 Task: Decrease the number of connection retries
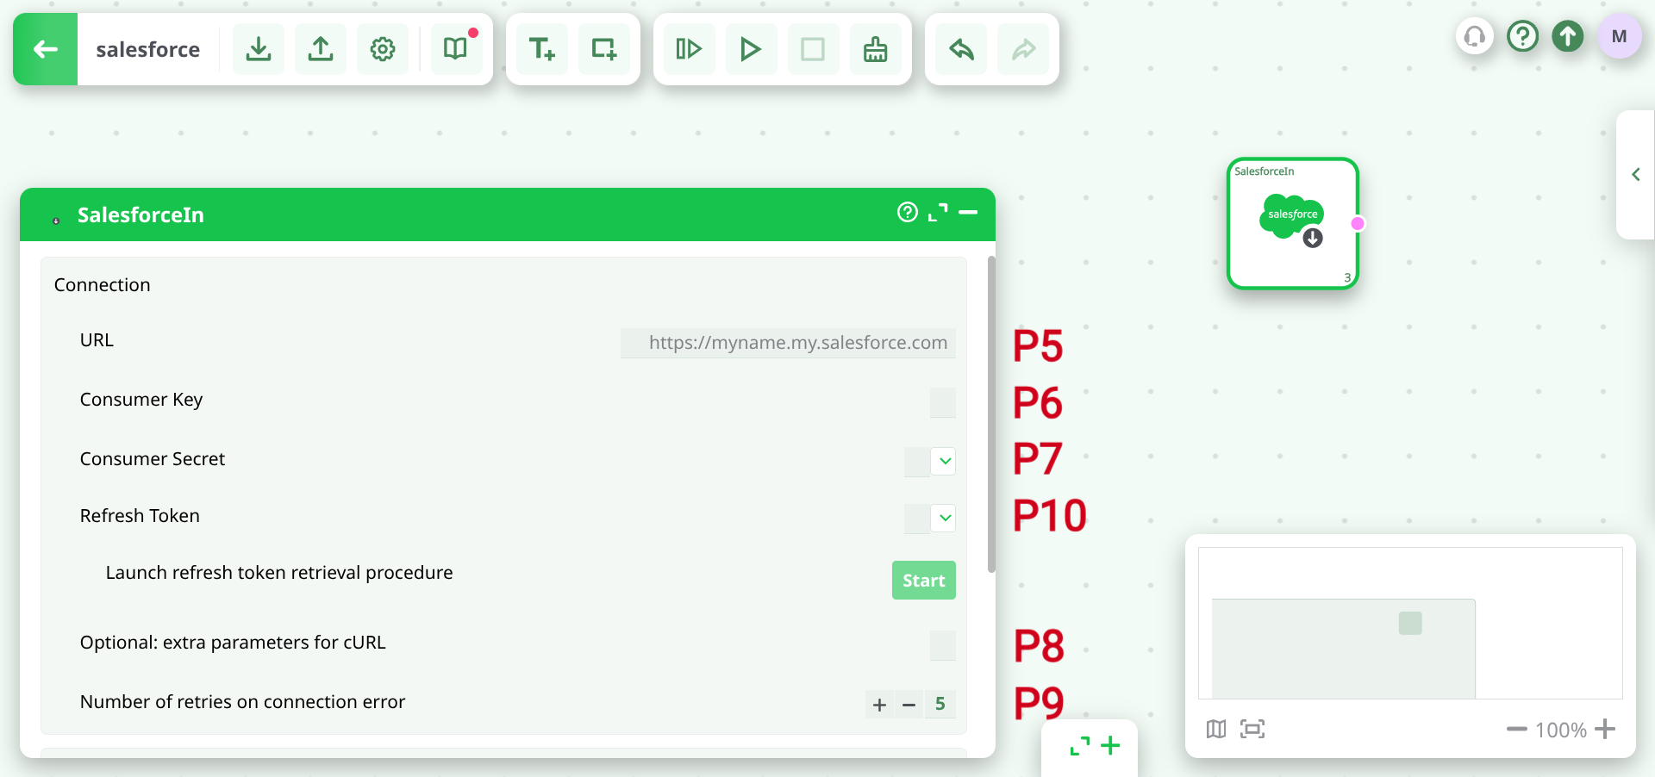point(909,705)
